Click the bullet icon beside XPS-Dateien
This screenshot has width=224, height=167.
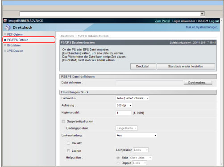point(5,51)
